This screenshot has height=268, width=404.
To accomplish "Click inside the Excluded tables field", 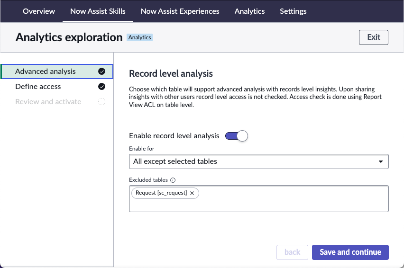I will click(x=259, y=198).
